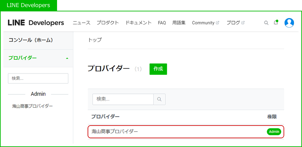This screenshot has height=147, width=302.
Task: Open the プロダクト menu item
Action: tap(108, 23)
